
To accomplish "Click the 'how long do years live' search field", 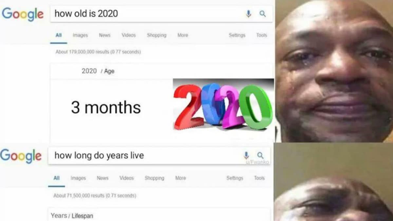I will 159,155.
